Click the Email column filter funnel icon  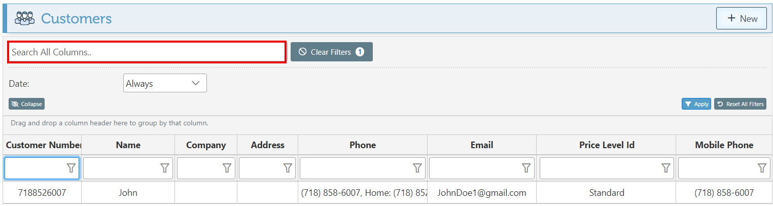click(526, 168)
